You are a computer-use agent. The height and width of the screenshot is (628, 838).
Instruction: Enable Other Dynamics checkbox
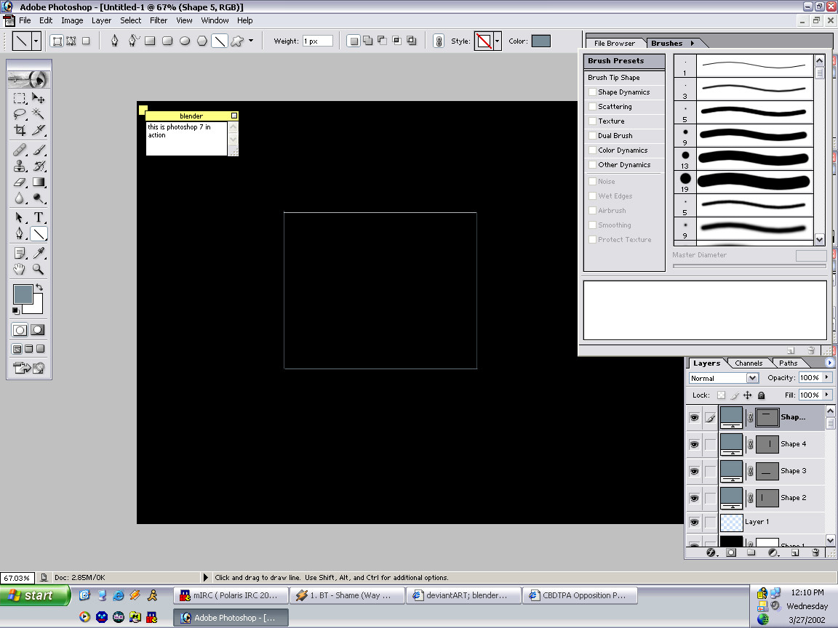click(x=592, y=164)
